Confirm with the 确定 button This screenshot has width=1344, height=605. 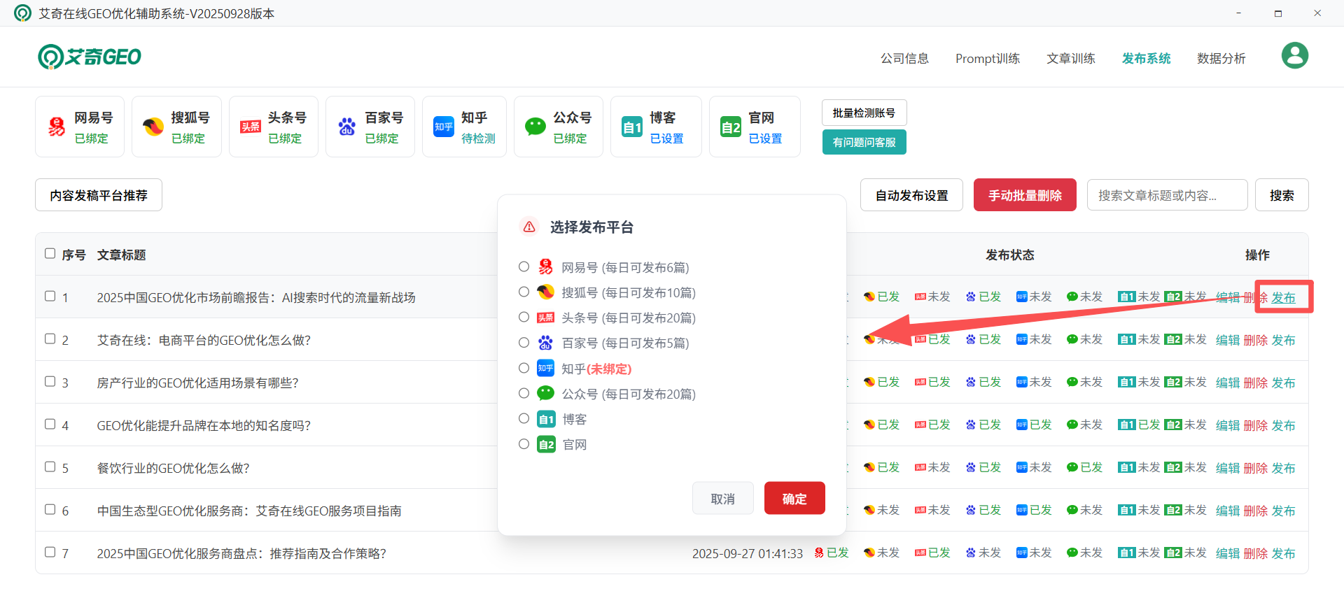(794, 498)
